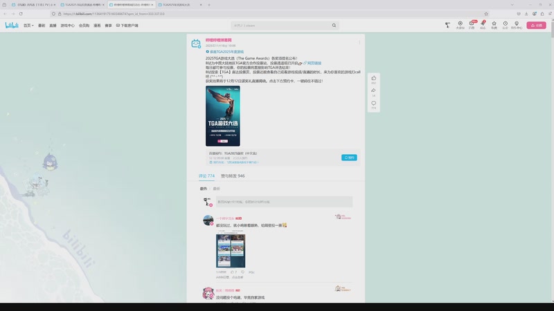554x311 pixels.
Task: Open your avatar beside the comment box
Action: (x=208, y=202)
